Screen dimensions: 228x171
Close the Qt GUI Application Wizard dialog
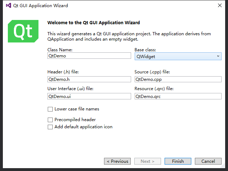[x=220, y=5]
